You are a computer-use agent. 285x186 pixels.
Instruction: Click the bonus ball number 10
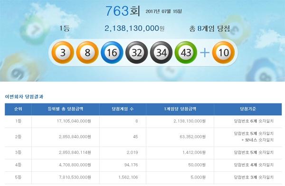(x=223, y=53)
